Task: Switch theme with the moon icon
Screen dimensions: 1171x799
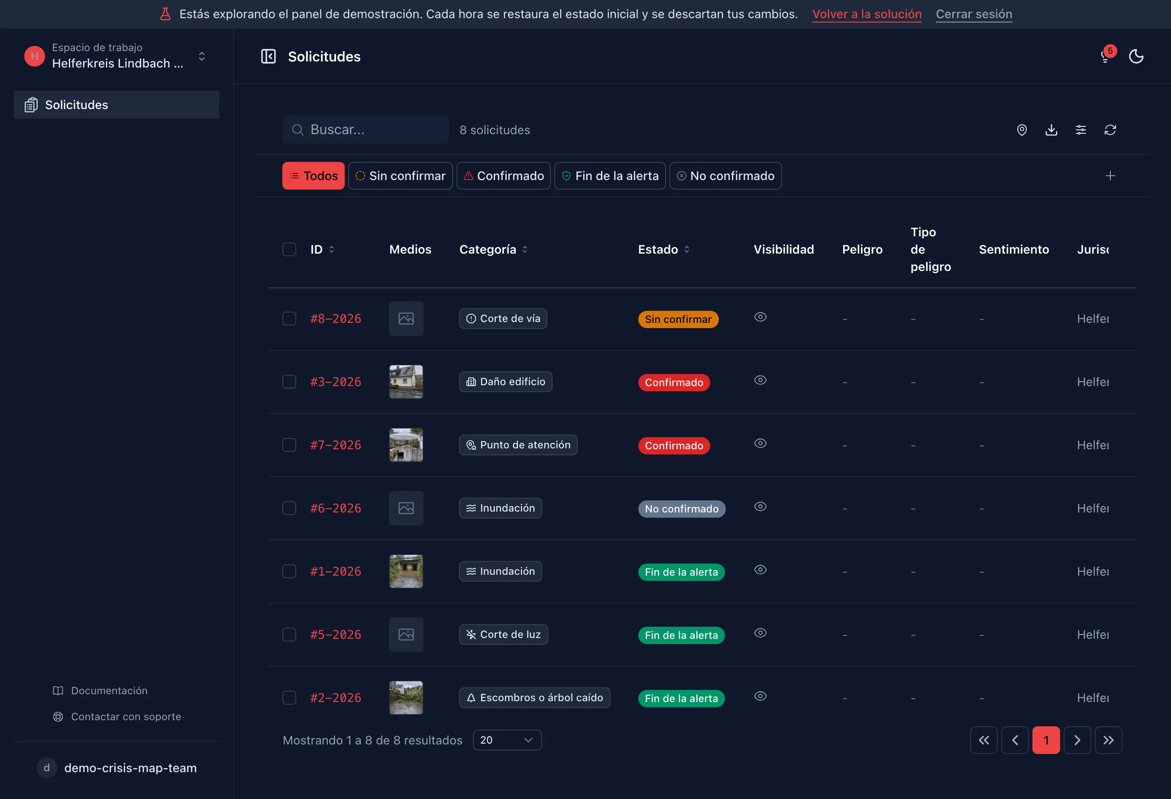Action: (1136, 56)
